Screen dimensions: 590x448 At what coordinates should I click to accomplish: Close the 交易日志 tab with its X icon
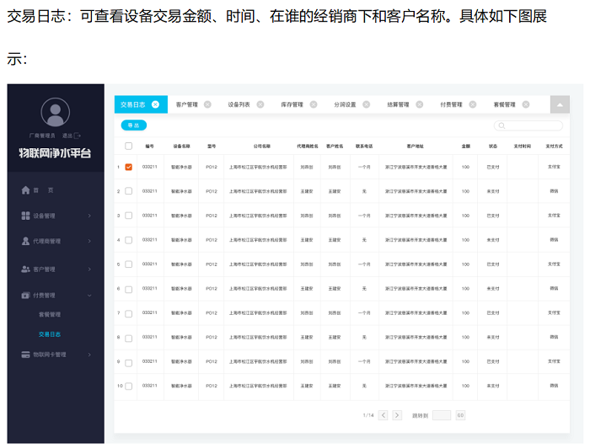[x=155, y=104]
